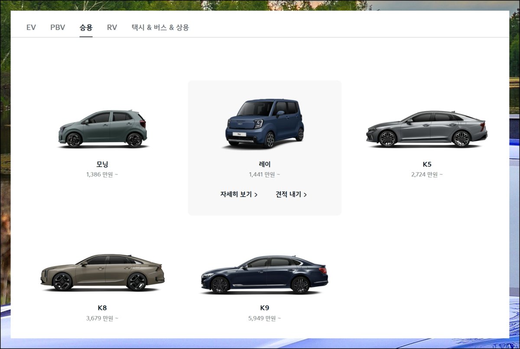Open 자세히 보기 for the 레이
520x349 pixels.
239,194
